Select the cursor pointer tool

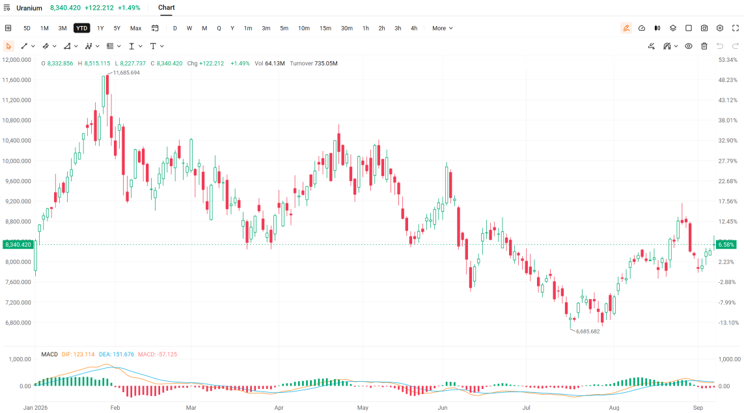click(x=8, y=46)
